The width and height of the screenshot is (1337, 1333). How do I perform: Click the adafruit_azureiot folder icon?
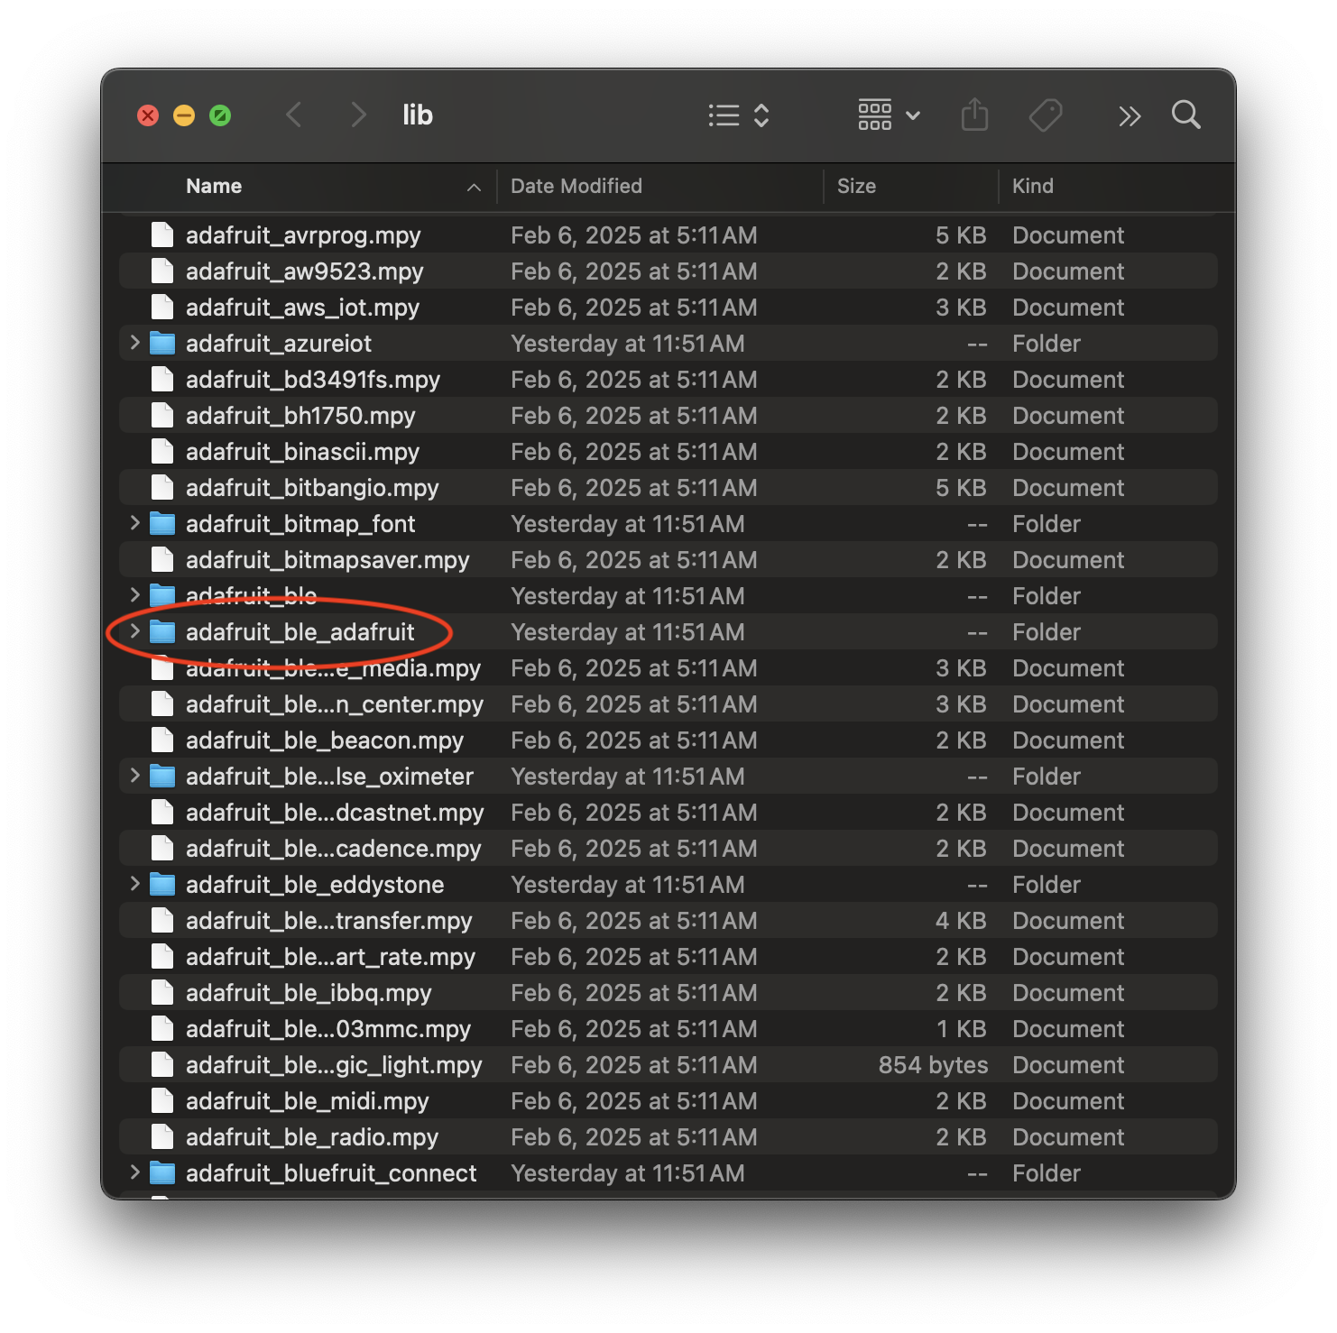pos(162,344)
